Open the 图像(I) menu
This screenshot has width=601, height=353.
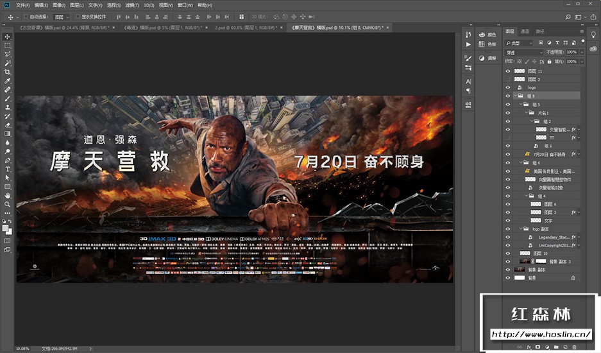(x=59, y=5)
